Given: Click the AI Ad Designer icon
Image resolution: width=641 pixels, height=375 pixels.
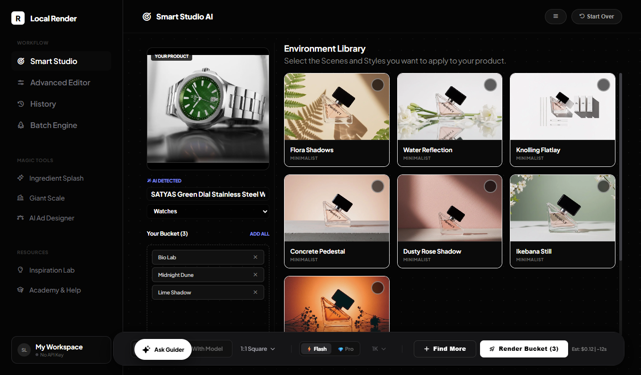Looking at the screenshot, I should coord(20,218).
